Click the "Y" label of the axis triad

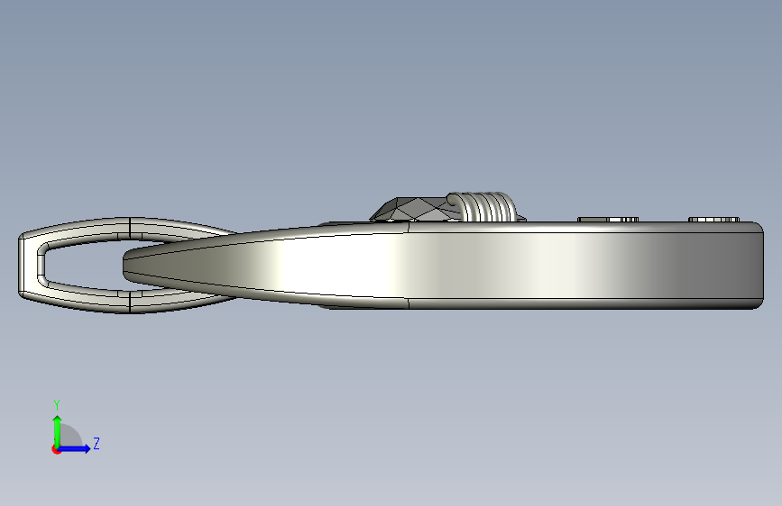coord(57,405)
